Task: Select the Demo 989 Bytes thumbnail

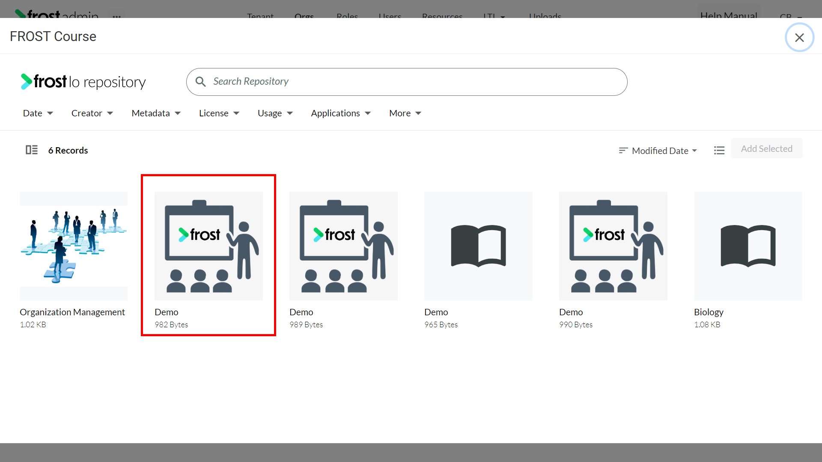Action: pyautogui.click(x=343, y=246)
